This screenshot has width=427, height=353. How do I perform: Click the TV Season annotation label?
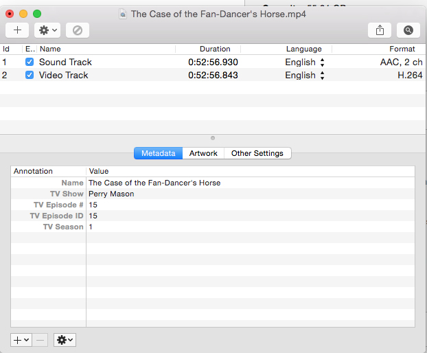click(x=63, y=227)
